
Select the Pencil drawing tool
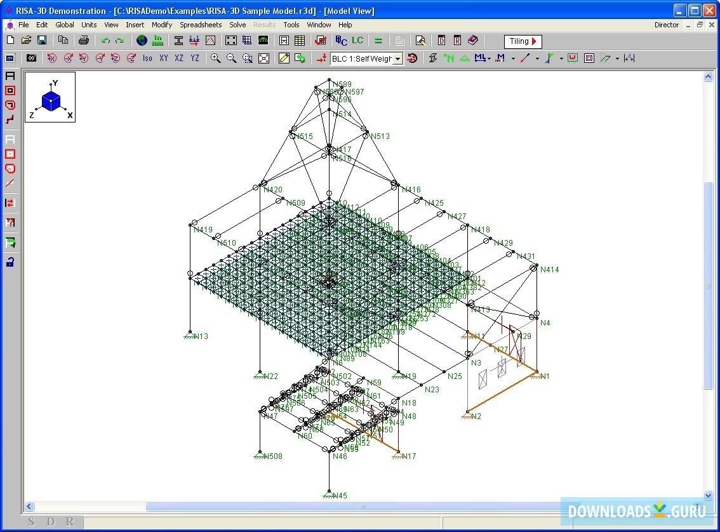pyautogui.click(x=283, y=58)
